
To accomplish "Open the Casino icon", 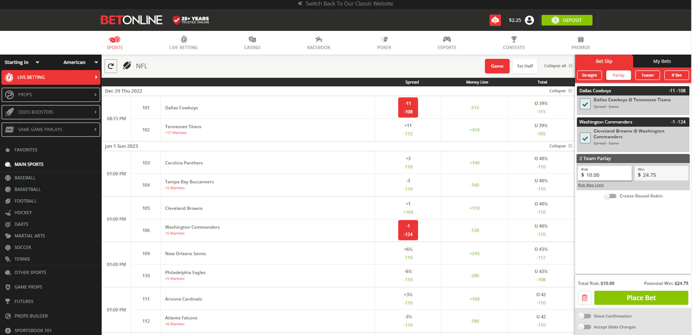I will (252, 39).
